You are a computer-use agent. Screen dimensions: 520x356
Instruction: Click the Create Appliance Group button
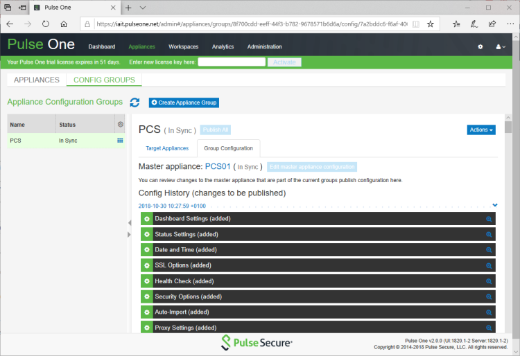184,103
